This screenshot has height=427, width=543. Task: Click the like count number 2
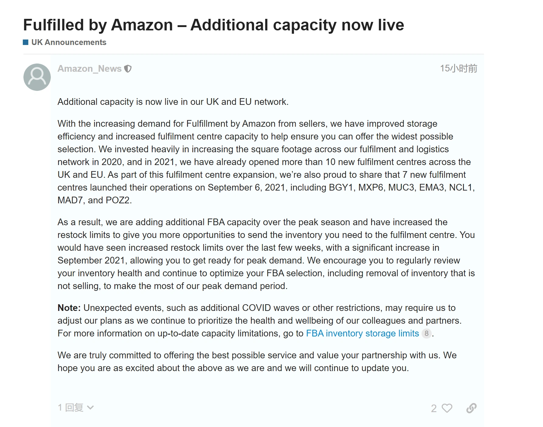(x=433, y=408)
